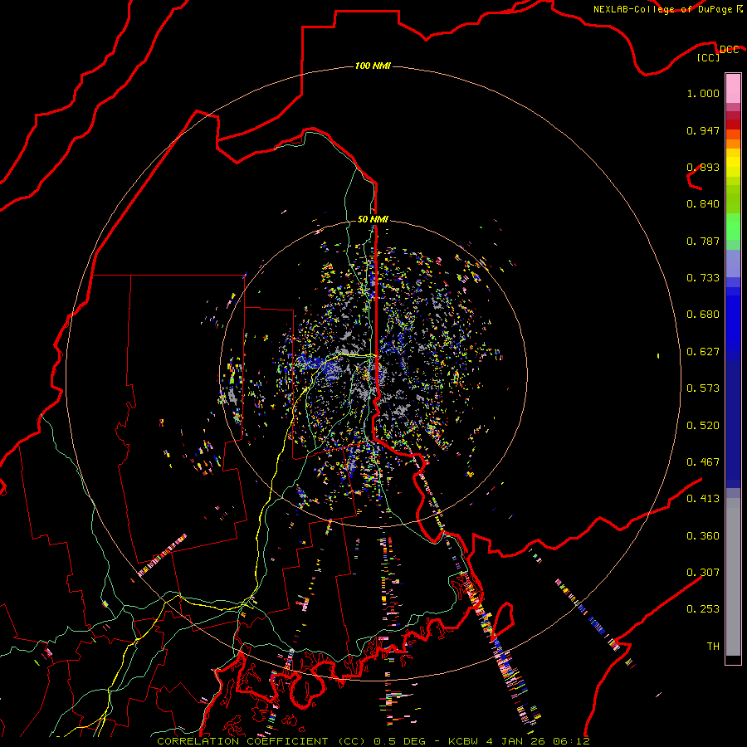Screen dimensions: 747x747
Task: Click the 0.893 scale value
Action: [703, 167]
